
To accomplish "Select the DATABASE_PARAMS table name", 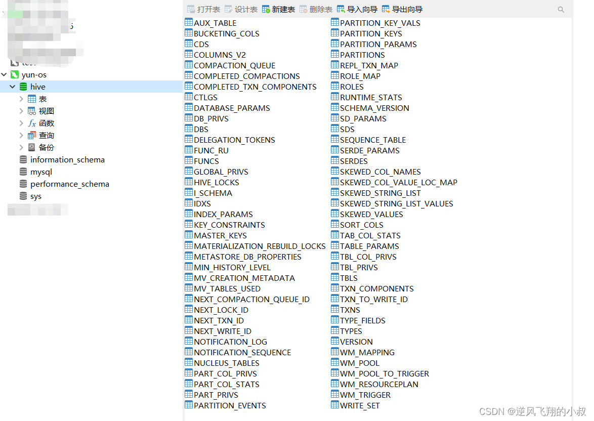I will point(232,108).
